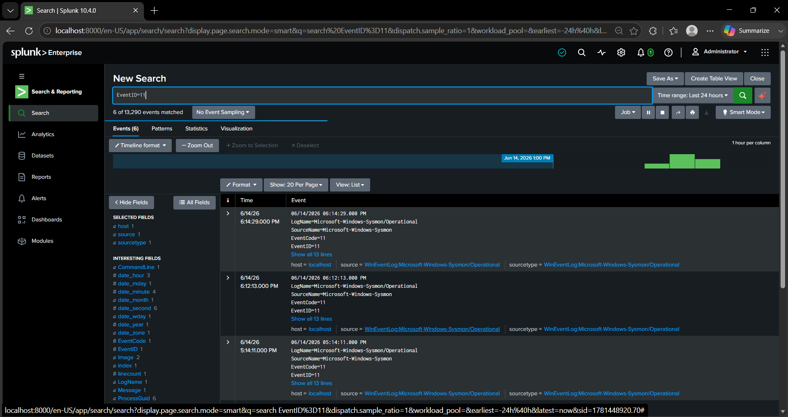Open the notifications bell icon
Viewport: 788px width, 417px height.
[x=641, y=52]
